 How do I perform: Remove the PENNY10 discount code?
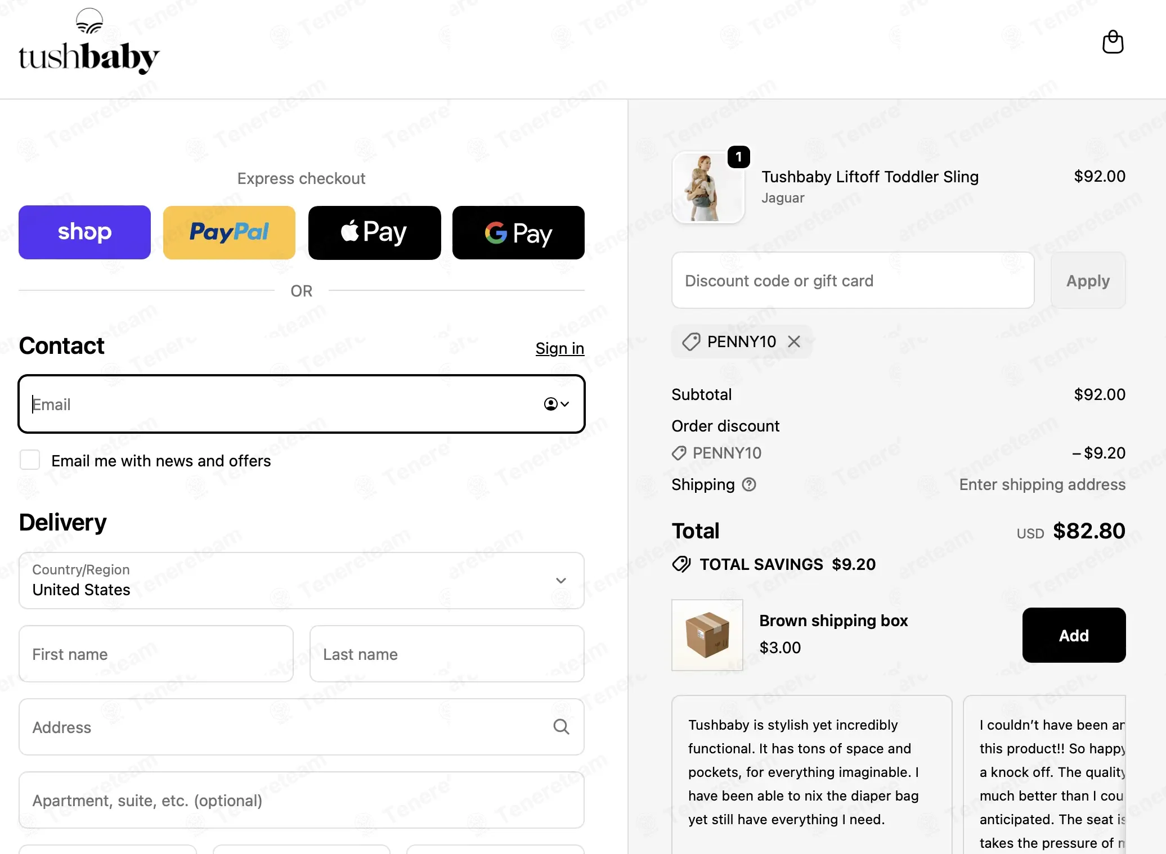pos(793,341)
